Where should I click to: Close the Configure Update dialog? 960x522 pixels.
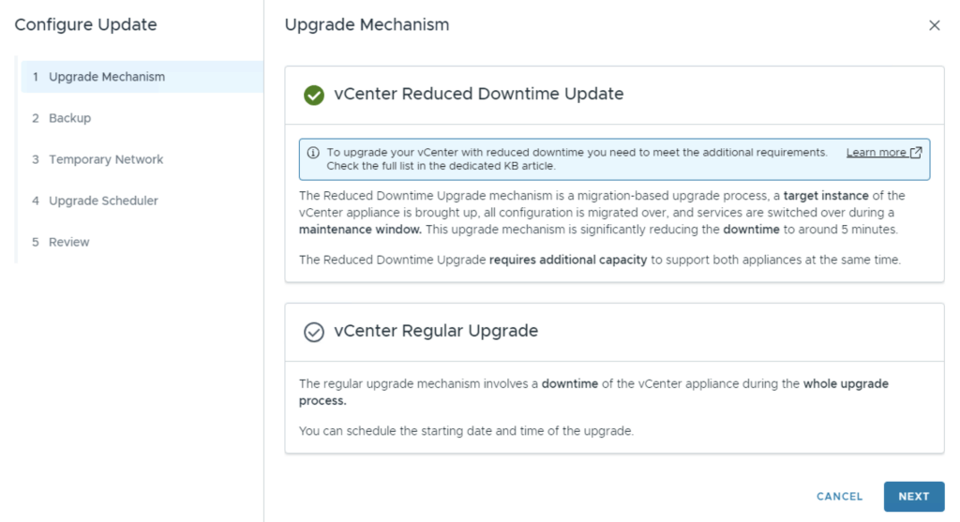pyautogui.click(x=934, y=25)
